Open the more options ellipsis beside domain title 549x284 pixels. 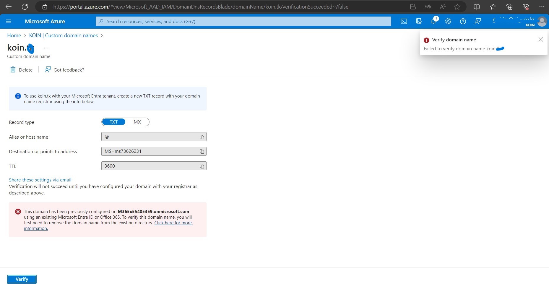[x=46, y=48]
